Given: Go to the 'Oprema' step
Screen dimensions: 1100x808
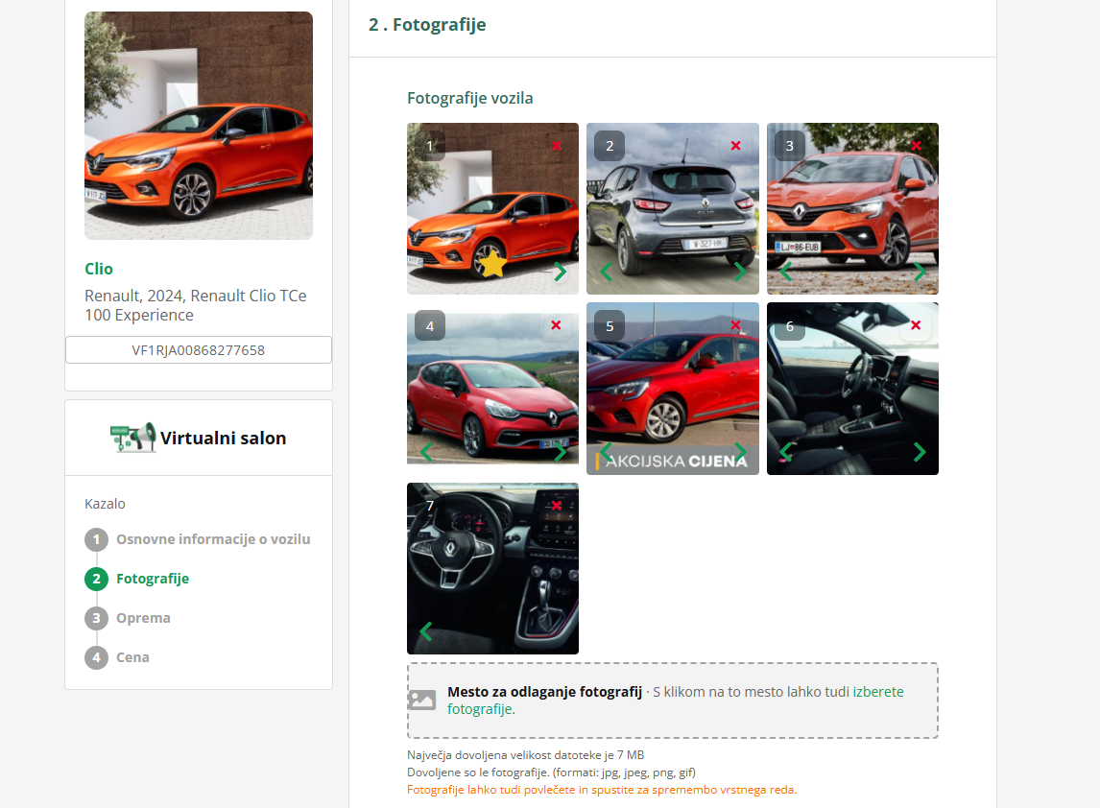Looking at the screenshot, I should pos(143,618).
